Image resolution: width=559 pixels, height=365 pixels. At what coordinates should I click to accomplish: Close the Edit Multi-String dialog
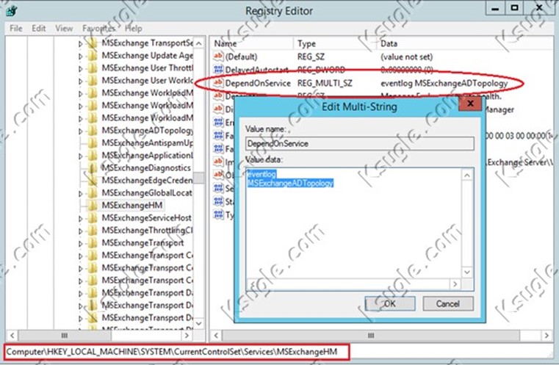[470, 104]
